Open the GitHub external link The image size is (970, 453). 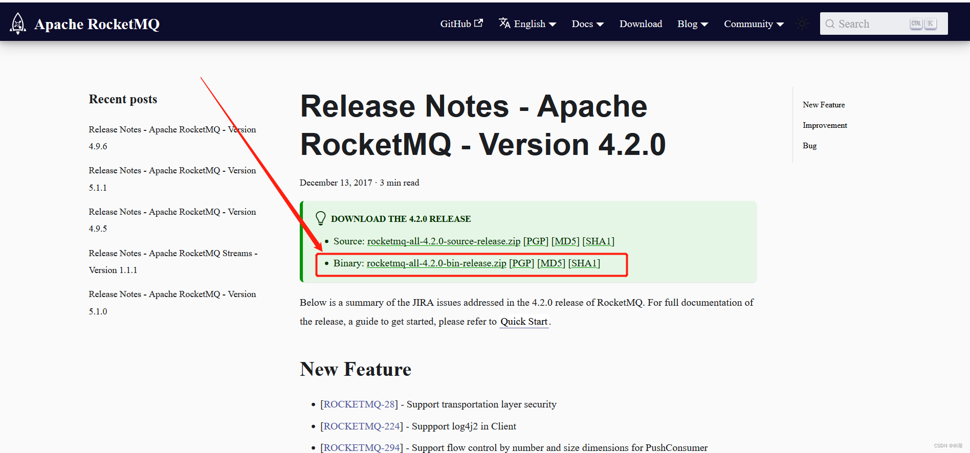click(x=461, y=24)
